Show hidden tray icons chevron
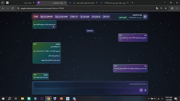The height and width of the screenshot is (101, 180). click(x=149, y=99)
